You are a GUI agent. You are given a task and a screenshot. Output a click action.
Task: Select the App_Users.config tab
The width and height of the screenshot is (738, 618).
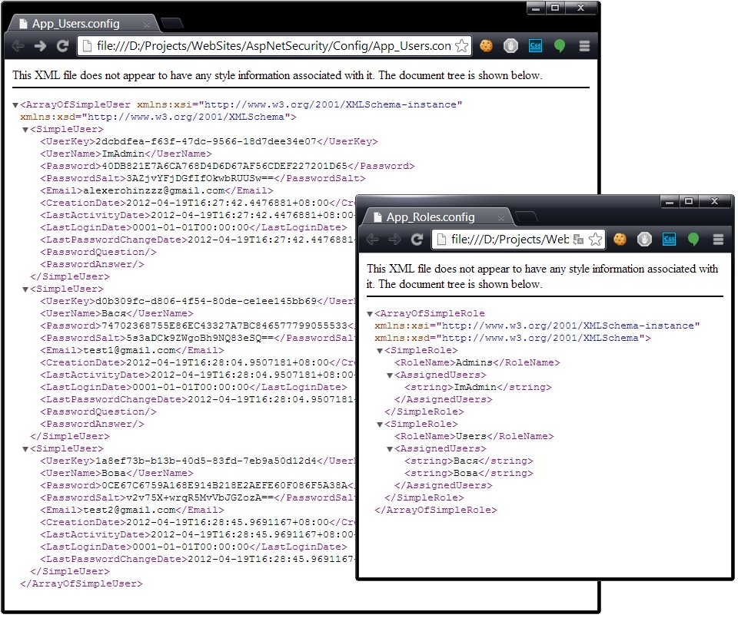pos(84,24)
